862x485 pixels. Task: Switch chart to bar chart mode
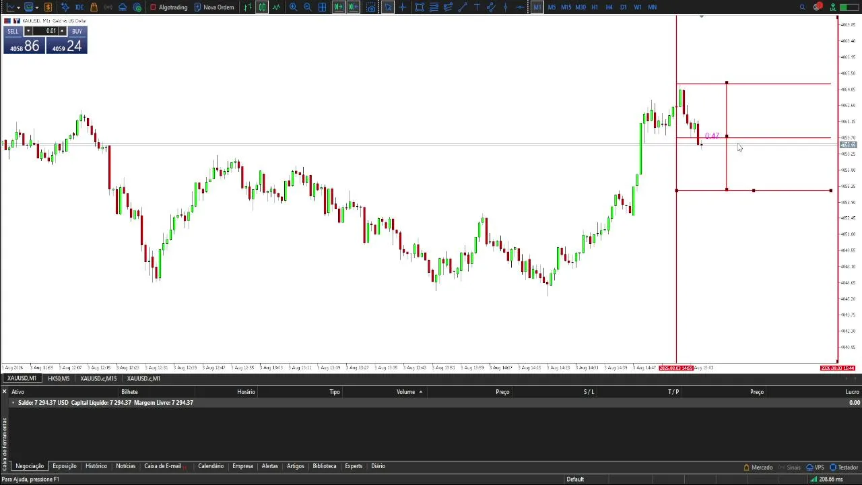point(248,7)
